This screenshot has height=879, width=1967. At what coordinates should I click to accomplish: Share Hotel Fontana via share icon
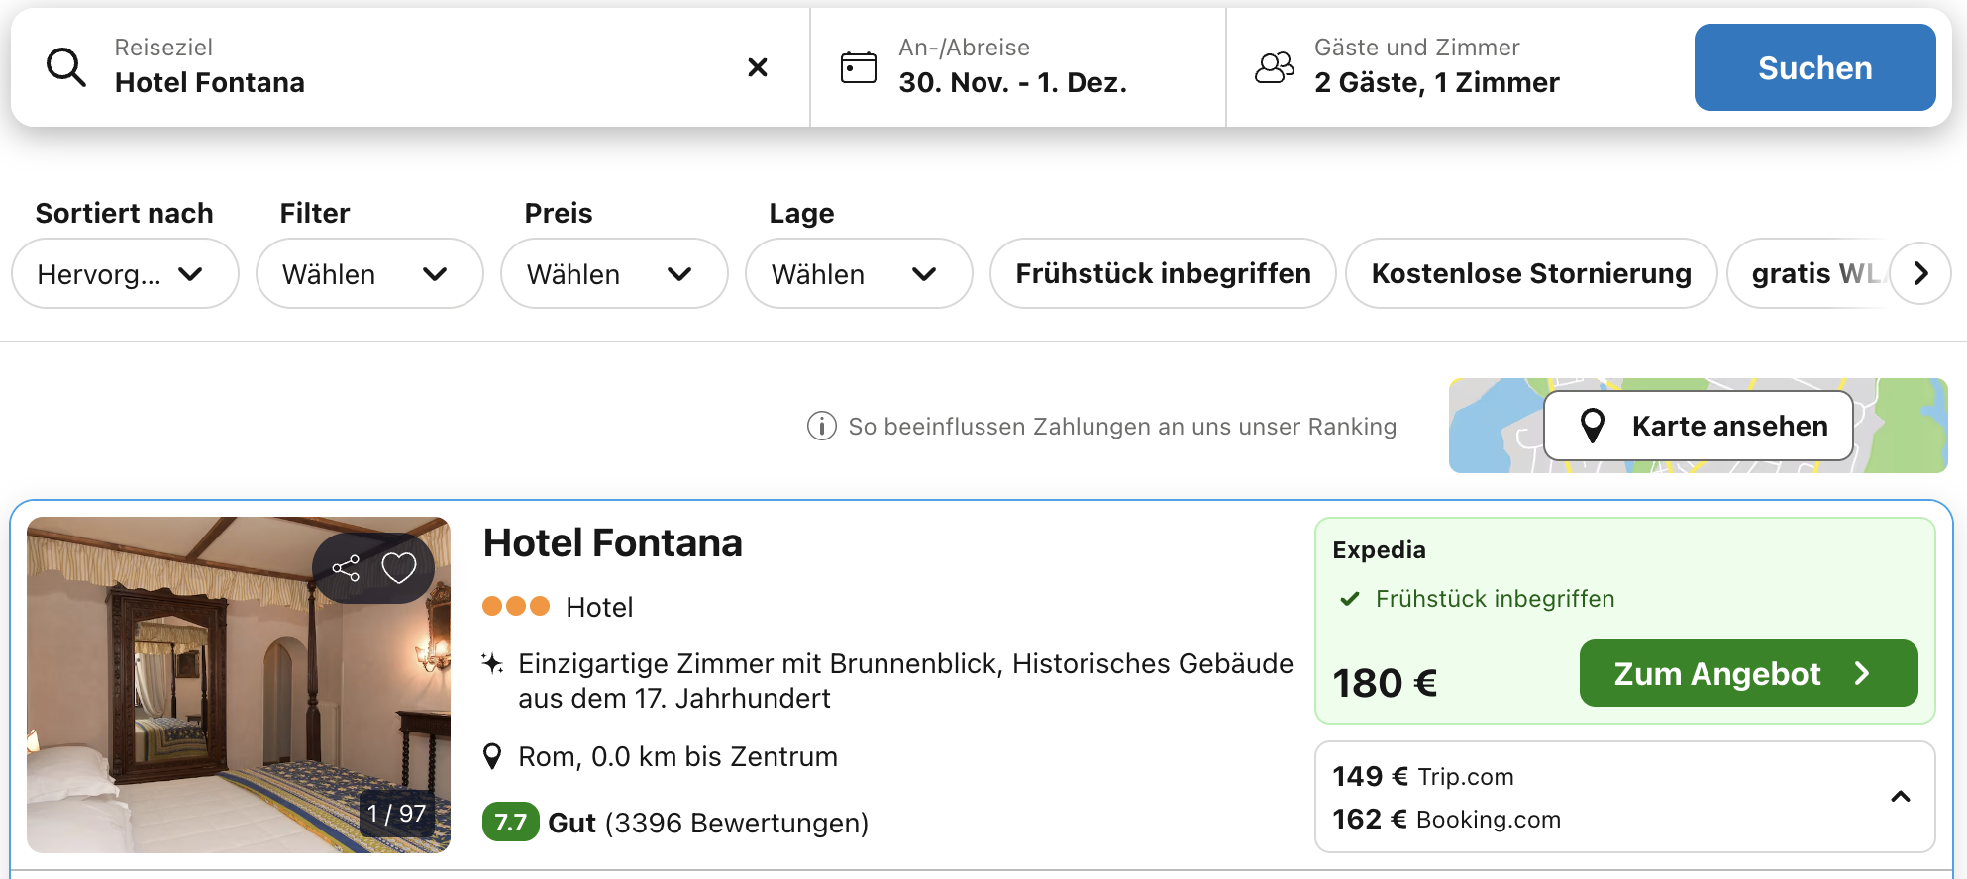pyautogui.click(x=346, y=568)
